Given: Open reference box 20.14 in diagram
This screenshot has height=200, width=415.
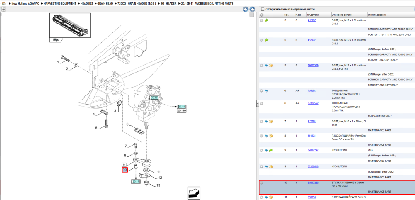Looking at the screenshot, I should click(182, 107).
